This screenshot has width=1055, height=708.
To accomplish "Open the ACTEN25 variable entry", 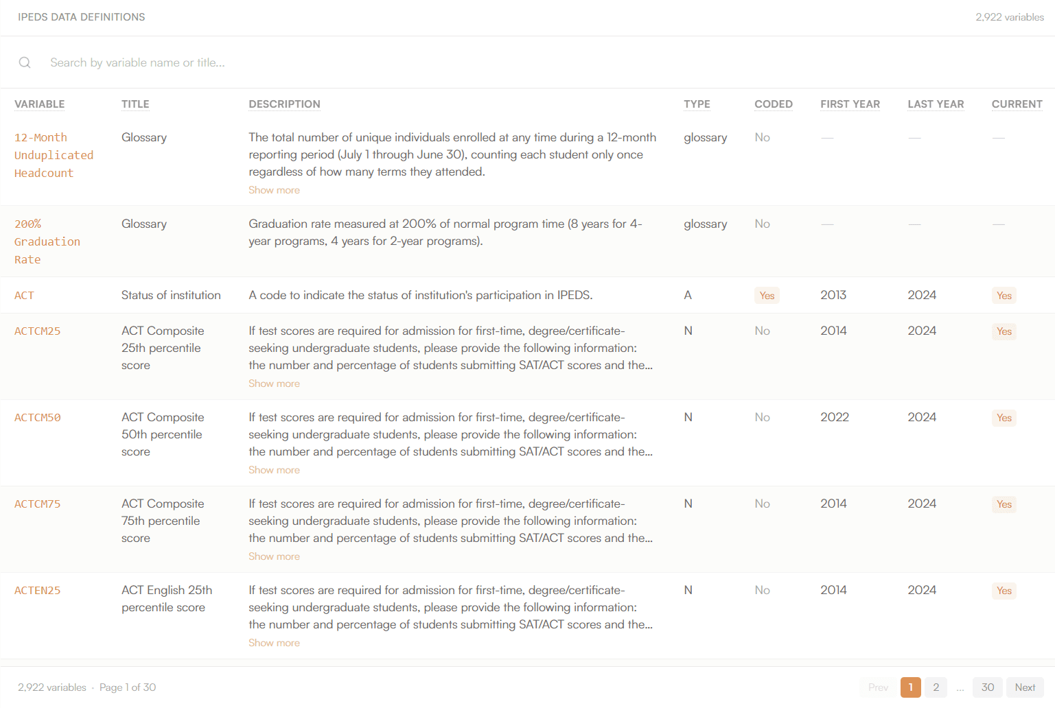I will (x=38, y=591).
